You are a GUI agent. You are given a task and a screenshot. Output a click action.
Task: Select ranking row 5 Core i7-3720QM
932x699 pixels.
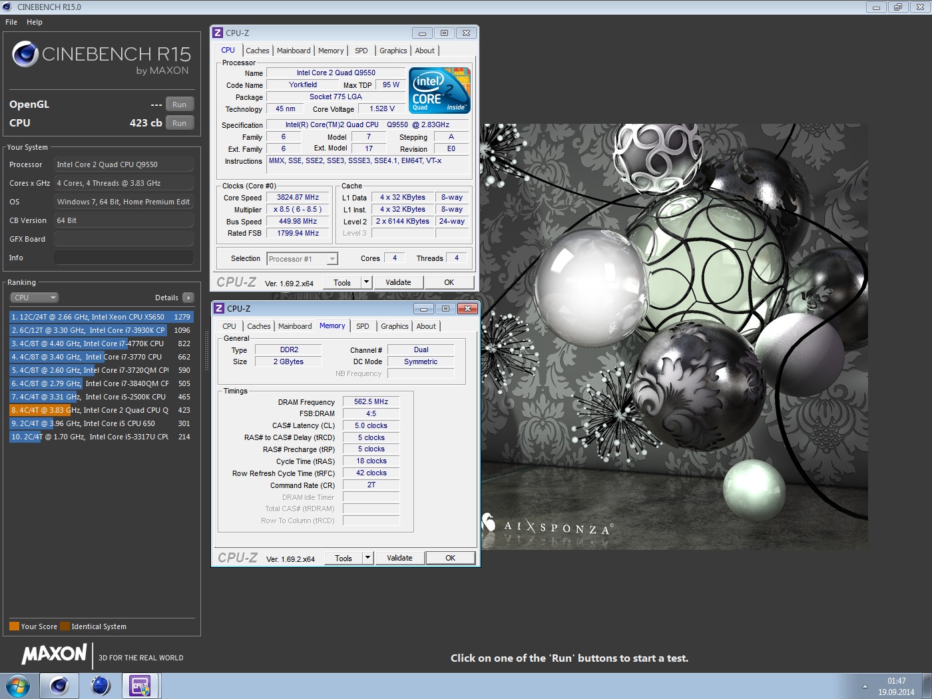click(x=101, y=370)
